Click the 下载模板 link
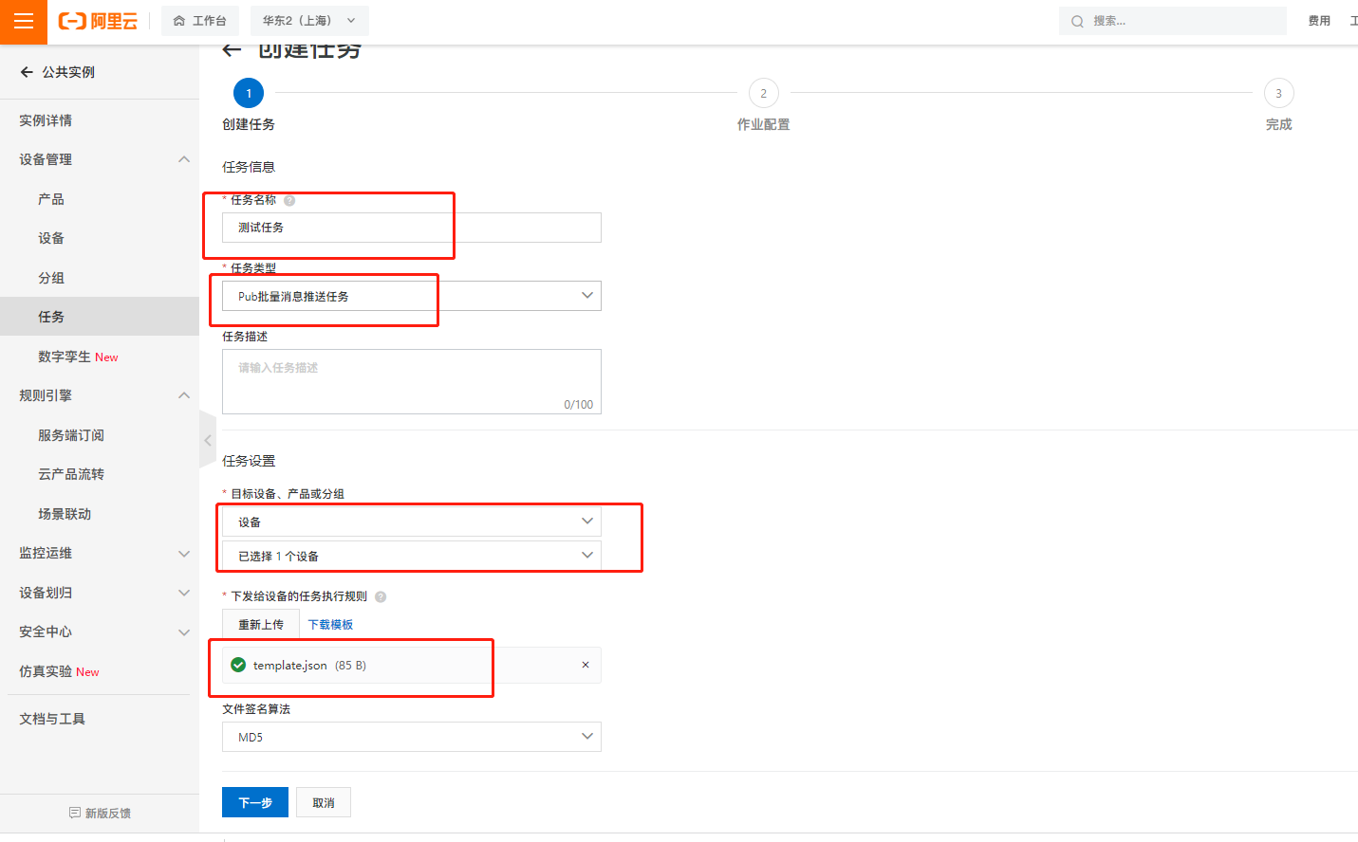 [330, 624]
